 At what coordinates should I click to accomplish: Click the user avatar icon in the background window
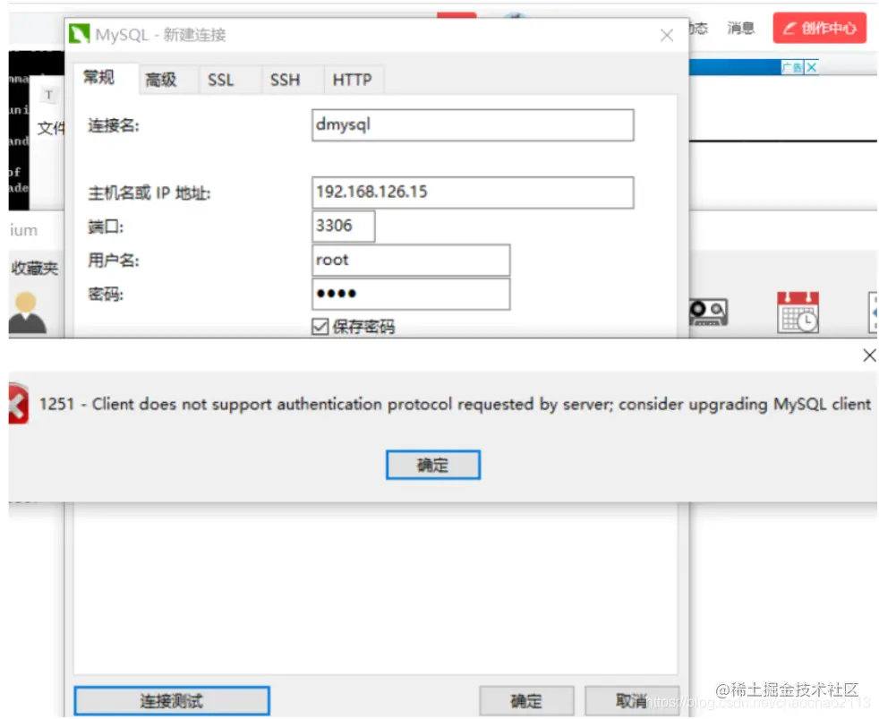(x=26, y=313)
